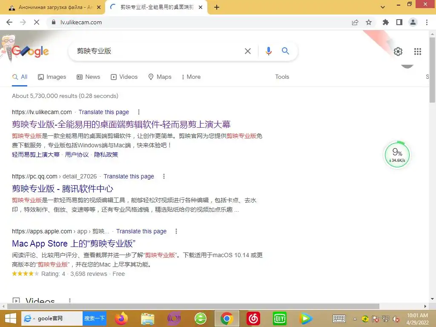Translate the apps.apple.com result page
Image resolution: width=436 pixels, height=327 pixels.
click(x=141, y=231)
